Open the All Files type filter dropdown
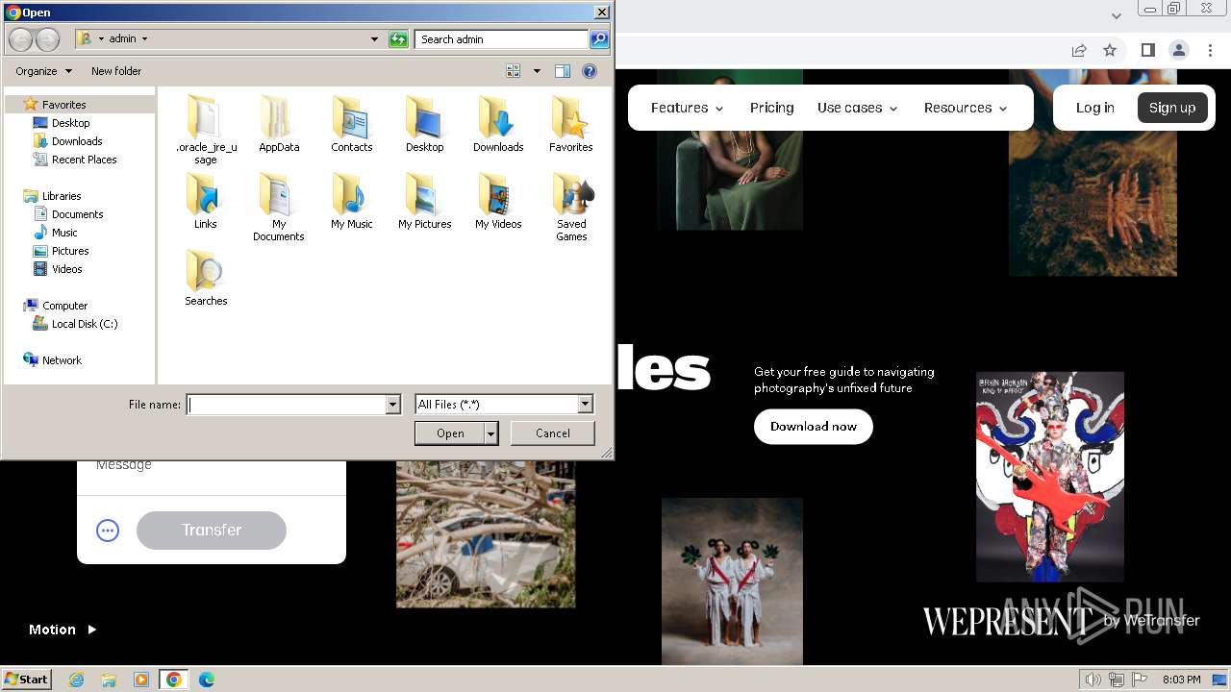 click(x=585, y=405)
